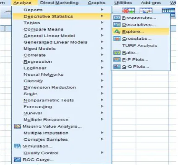Expand the Nonparametric Tests submenu arrow
This screenshot has width=178, height=165.
102,100
